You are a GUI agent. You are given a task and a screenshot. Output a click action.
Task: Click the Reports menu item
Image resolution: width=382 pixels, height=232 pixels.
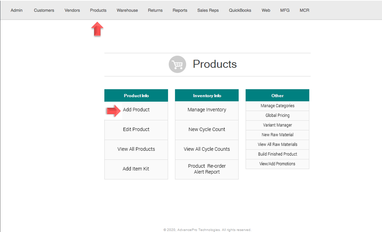[180, 10]
